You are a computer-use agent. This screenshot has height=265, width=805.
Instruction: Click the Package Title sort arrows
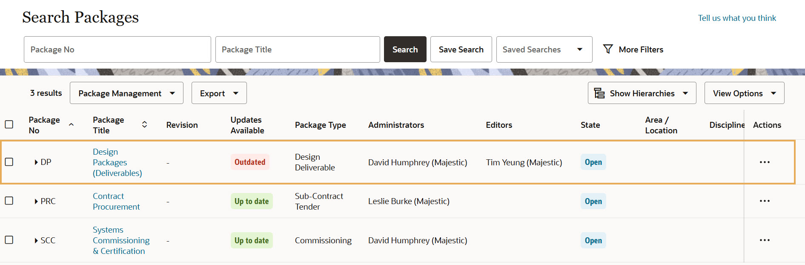[x=145, y=125]
